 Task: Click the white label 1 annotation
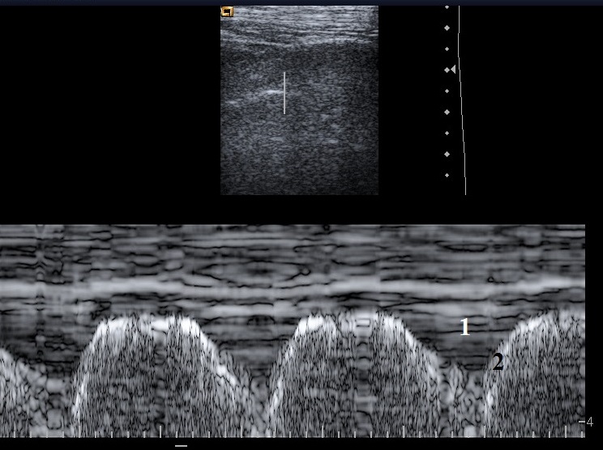(464, 328)
